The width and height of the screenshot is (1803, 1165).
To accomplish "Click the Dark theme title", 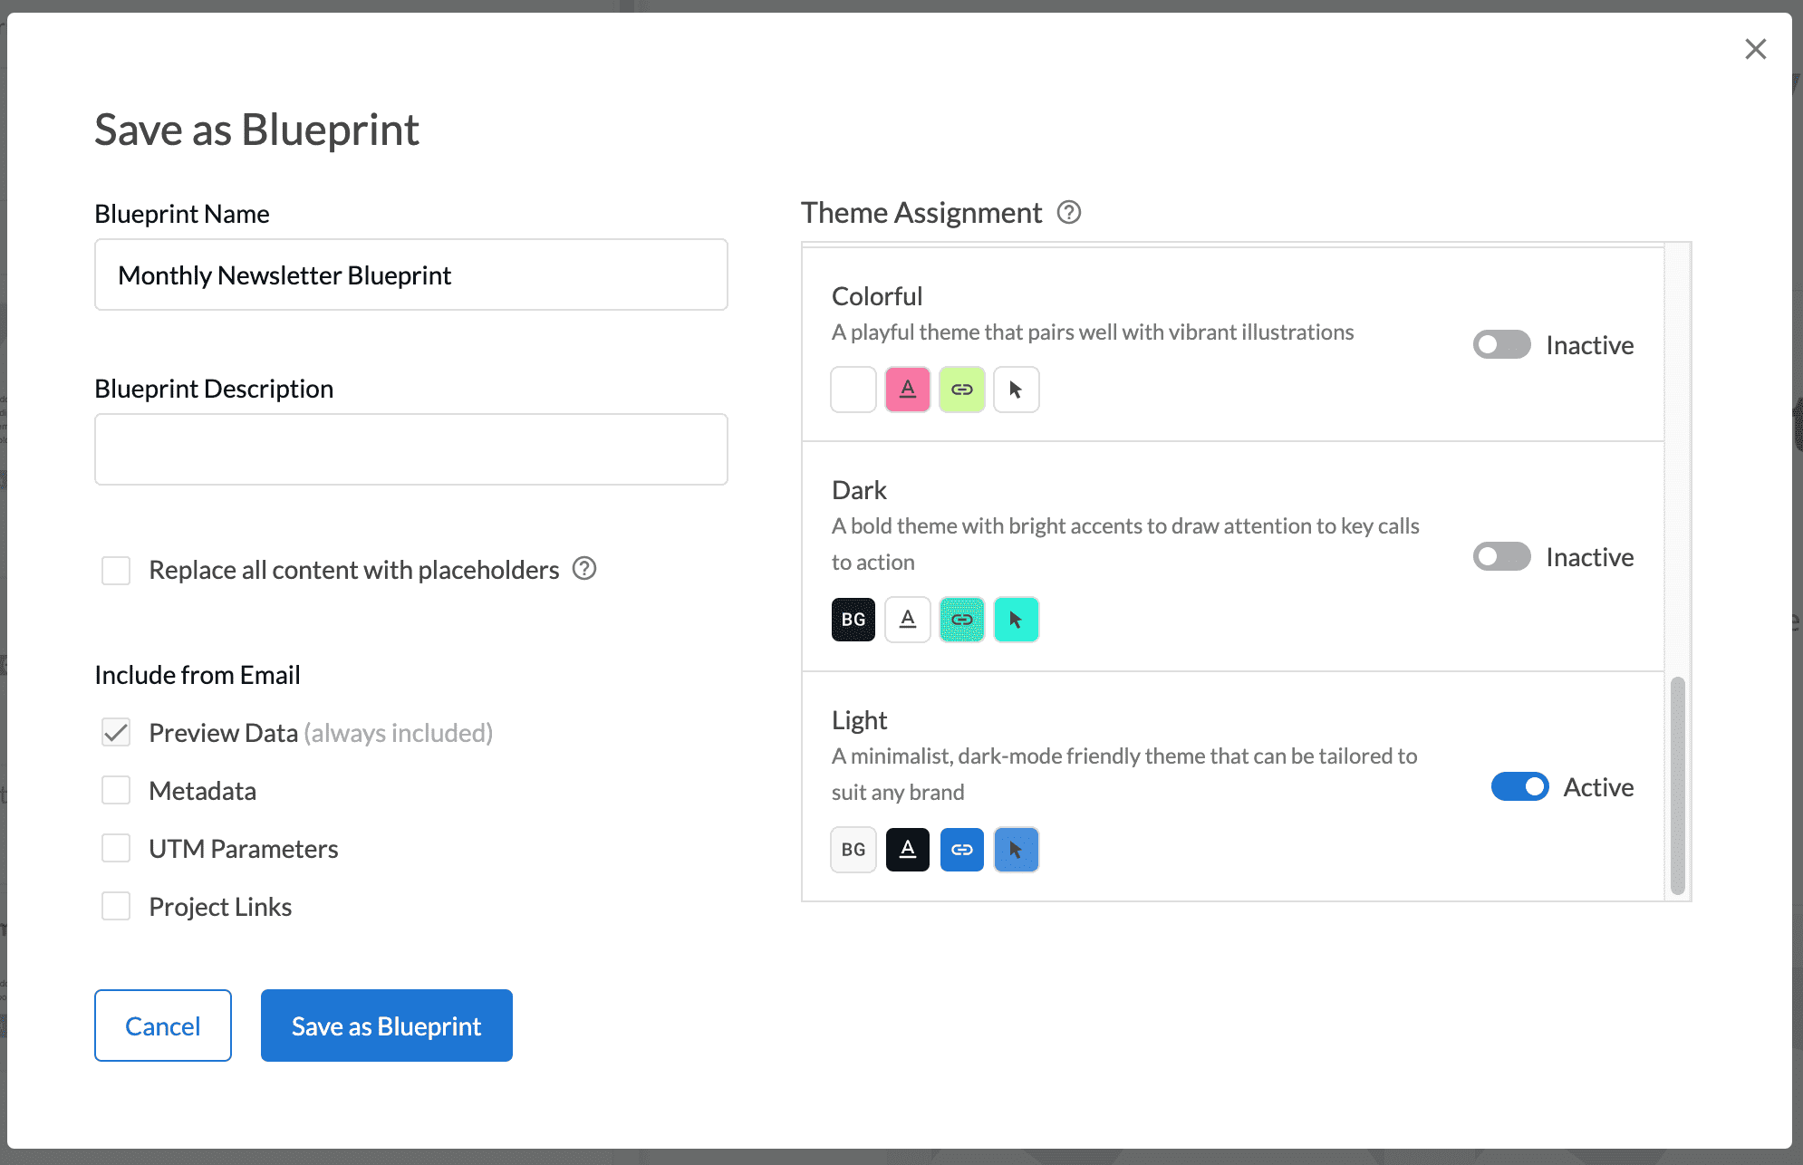I will tap(859, 490).
